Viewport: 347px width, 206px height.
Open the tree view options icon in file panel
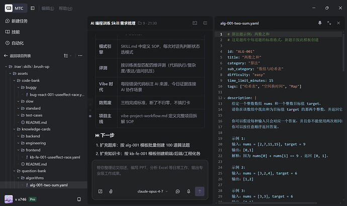click(67, 56)
